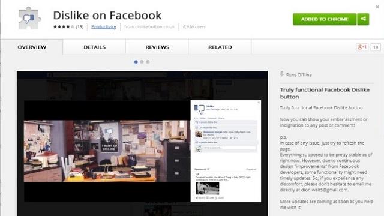Click the star rating
The width and height of the screenshot is (384, 216).
coord(64,26)
